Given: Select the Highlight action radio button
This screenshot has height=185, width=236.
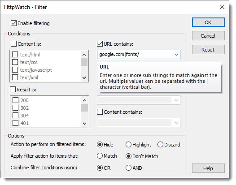Looking at the screenshot, I should click(x=128, y=145).
